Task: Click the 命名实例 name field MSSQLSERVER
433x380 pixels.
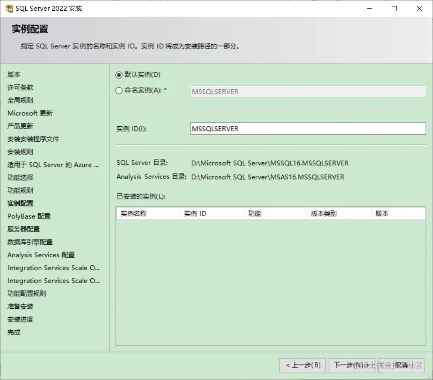Action: click(308, 91)
